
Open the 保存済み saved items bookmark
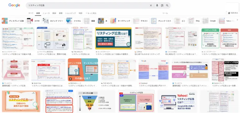point(233,13)
